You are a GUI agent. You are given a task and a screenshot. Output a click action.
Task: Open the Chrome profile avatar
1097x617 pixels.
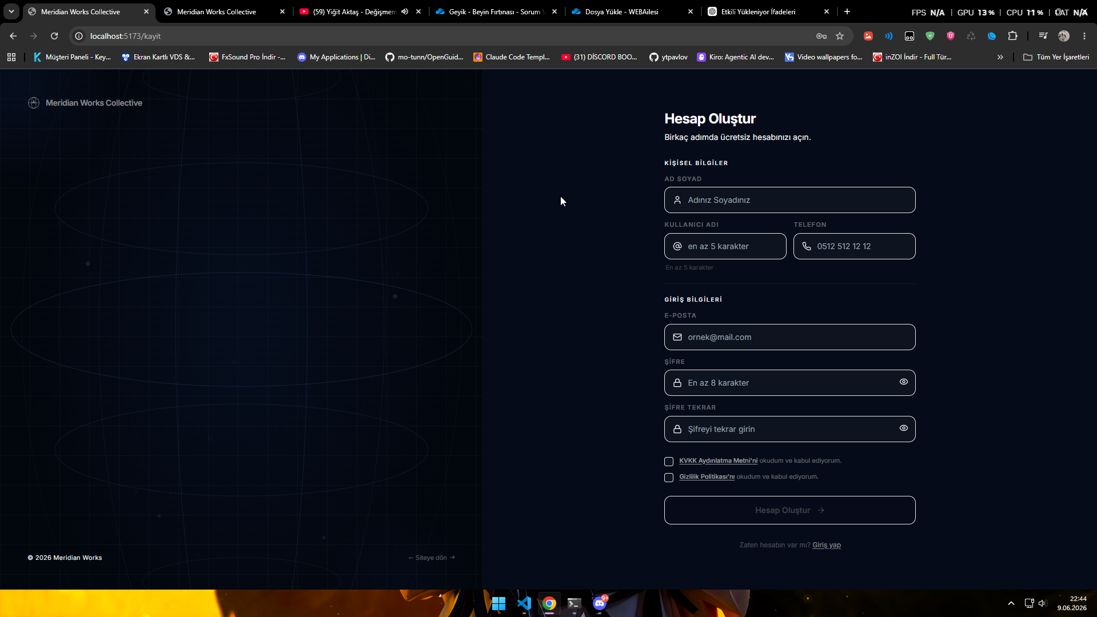click(x=1064, y=36)
